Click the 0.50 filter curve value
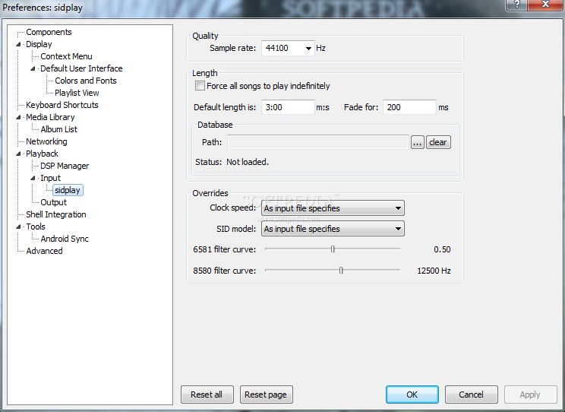Screen dimensions: 565x412 (442, 249)
